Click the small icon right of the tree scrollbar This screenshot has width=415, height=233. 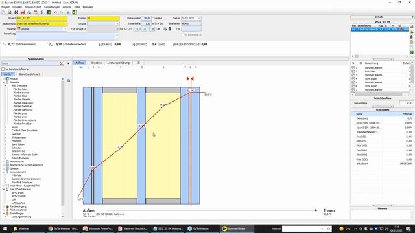click(69, 80)
